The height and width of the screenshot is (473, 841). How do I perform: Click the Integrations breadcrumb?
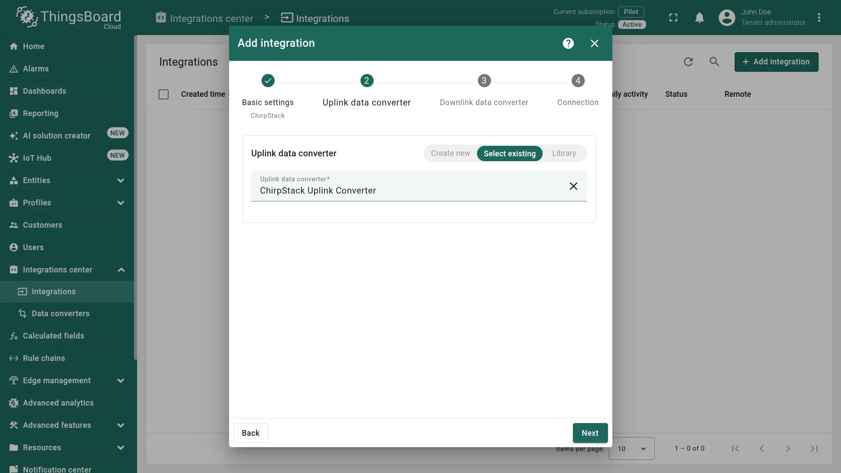coord(315,18)
